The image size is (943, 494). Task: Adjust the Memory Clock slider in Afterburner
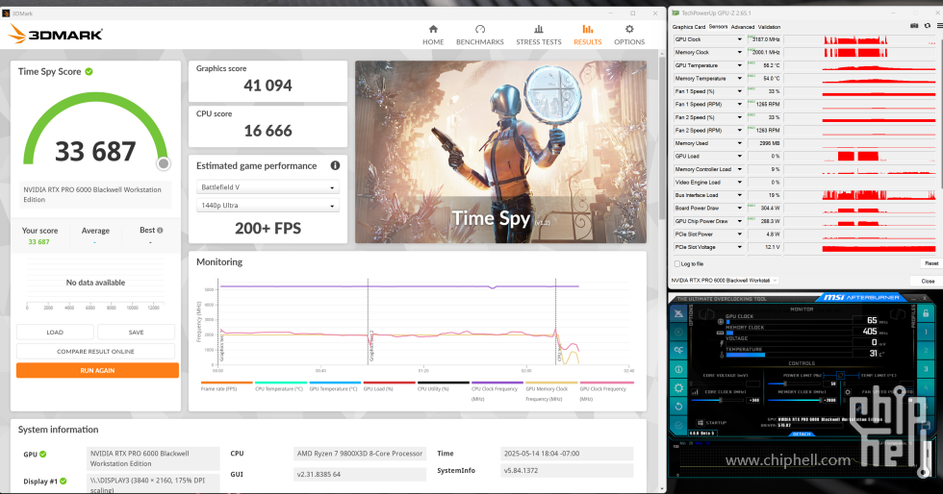click(x=820, y=400)
